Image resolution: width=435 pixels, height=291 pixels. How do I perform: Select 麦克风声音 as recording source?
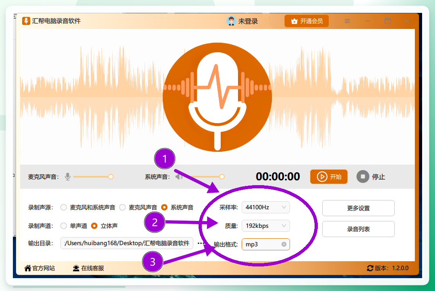pos(138,207)
